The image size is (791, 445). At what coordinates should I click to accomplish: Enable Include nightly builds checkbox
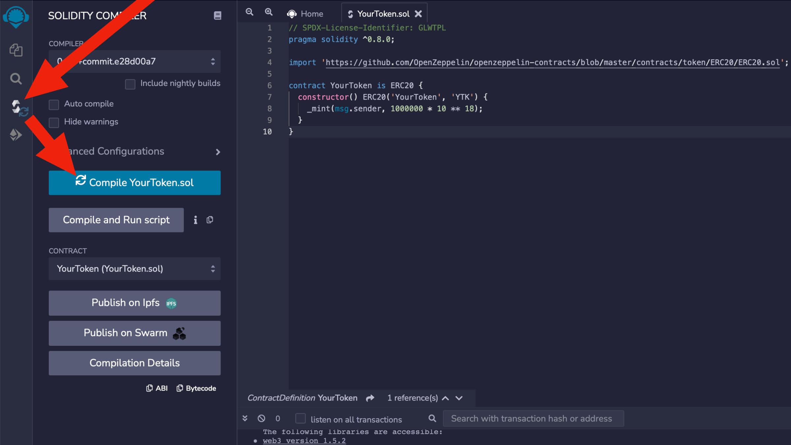click(x=130, y=84)
